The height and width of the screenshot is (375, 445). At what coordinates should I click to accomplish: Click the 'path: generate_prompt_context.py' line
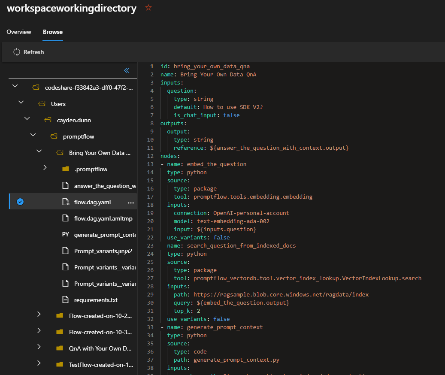(x=227, y=360)
